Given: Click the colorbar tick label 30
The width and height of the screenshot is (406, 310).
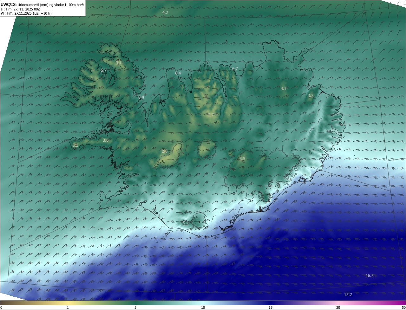Looking at the screenshot, I should (338, 307).
